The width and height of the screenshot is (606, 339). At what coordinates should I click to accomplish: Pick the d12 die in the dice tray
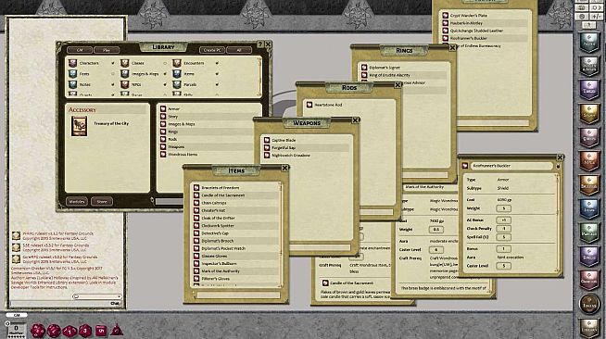pyautogui.click(x=54, y=331)
